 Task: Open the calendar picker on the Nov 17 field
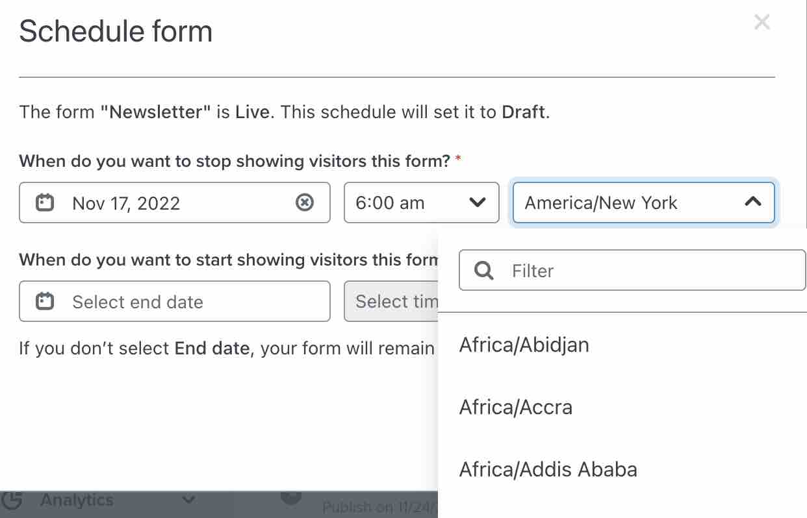pyautogui.click(x=44, y=203)
